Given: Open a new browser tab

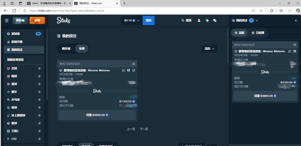Looking at the screenshot, I should click(124, 3).
